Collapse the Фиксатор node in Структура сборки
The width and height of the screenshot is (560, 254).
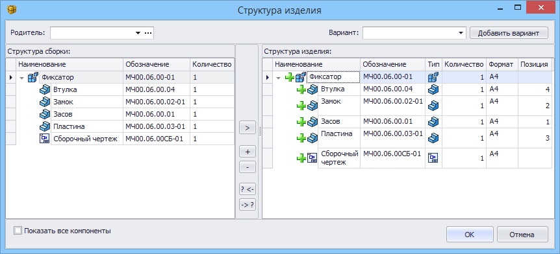pos(21,78)
